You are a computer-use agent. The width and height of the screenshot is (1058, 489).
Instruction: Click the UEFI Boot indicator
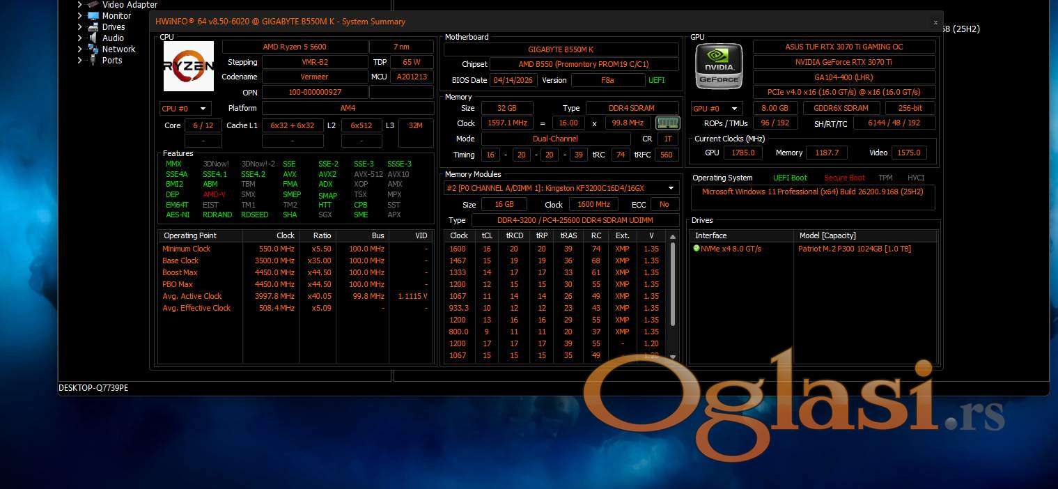click(790, 178)
